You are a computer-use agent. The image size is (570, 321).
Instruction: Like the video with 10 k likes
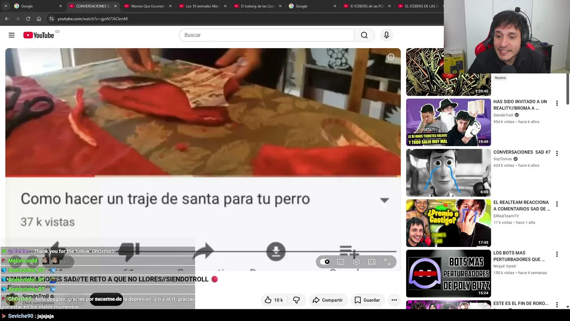point(273,300)
